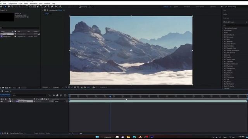248x139 pixels.
Task: Select the Zoom magnifier tool
Action: coord(12,7)
